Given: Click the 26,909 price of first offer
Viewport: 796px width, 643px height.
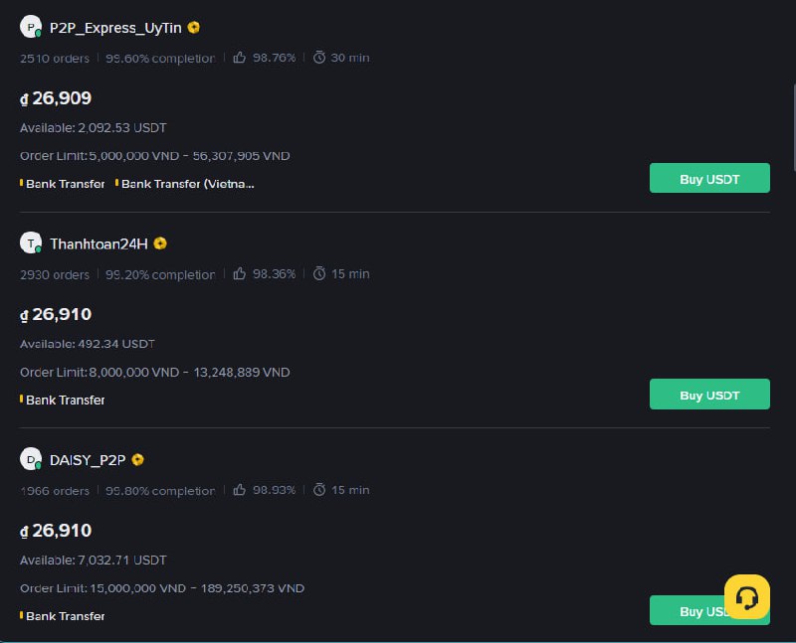Looking at the screenshot, I should coord(61,98).
